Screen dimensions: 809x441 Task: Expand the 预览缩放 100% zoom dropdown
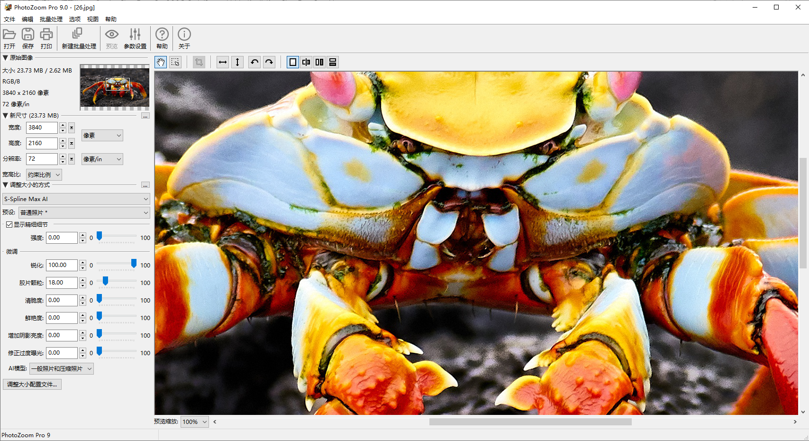tap(195, 422)
